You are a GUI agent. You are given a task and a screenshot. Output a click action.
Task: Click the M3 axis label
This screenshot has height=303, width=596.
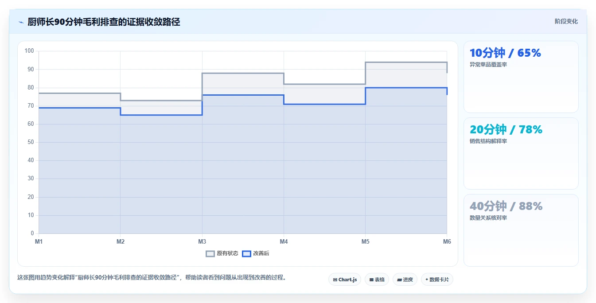pyautogui.click(x=202, y=241)
